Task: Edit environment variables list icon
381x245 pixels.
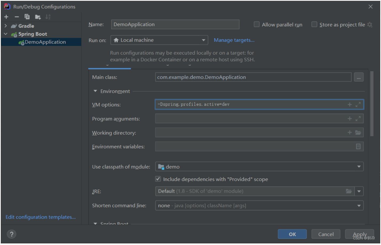Action: [x=358, y=147]
